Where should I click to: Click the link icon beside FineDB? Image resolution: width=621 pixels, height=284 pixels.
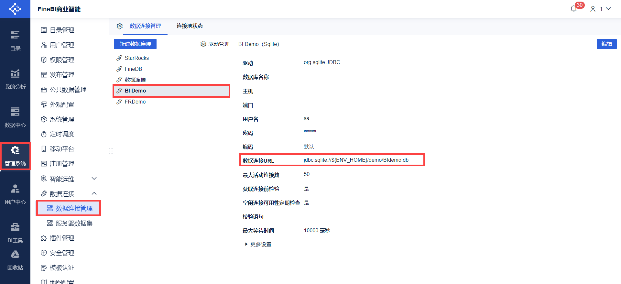pyautogui.click(x=119, y=69)
